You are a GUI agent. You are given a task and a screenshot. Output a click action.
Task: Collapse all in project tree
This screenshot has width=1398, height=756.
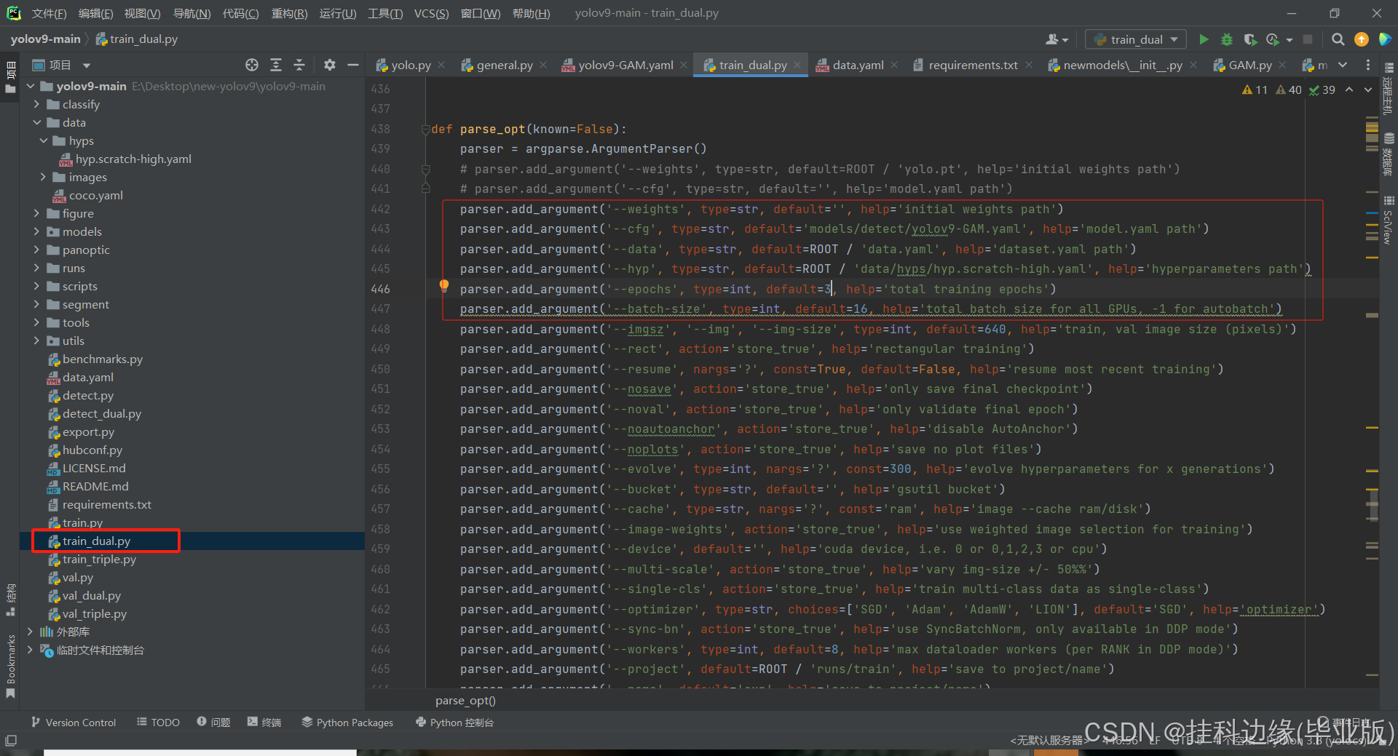pyautogui.click(x=299, y=65)
